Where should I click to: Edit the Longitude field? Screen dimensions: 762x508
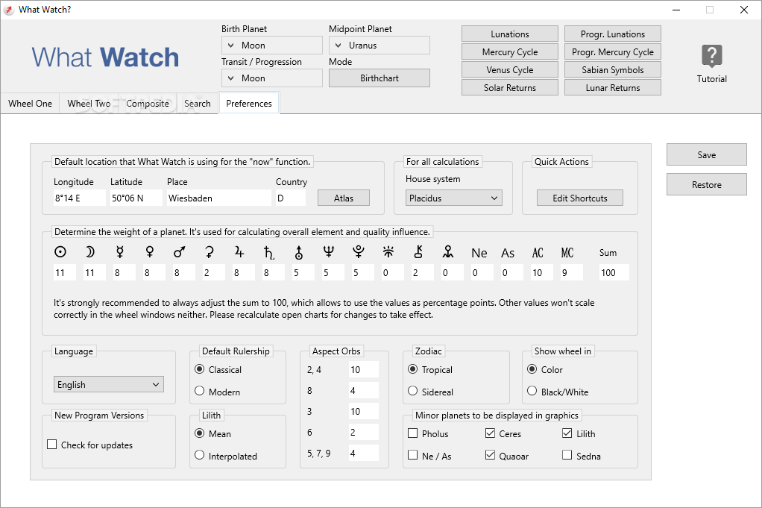(80, 198)
